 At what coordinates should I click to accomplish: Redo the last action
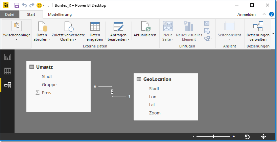(32, 5)
